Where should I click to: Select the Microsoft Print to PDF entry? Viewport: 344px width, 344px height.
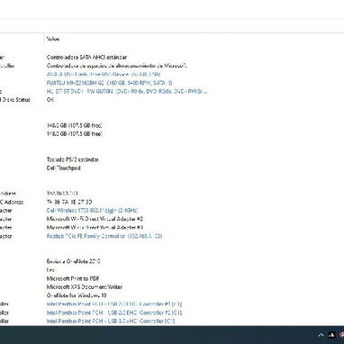[73, 278]
